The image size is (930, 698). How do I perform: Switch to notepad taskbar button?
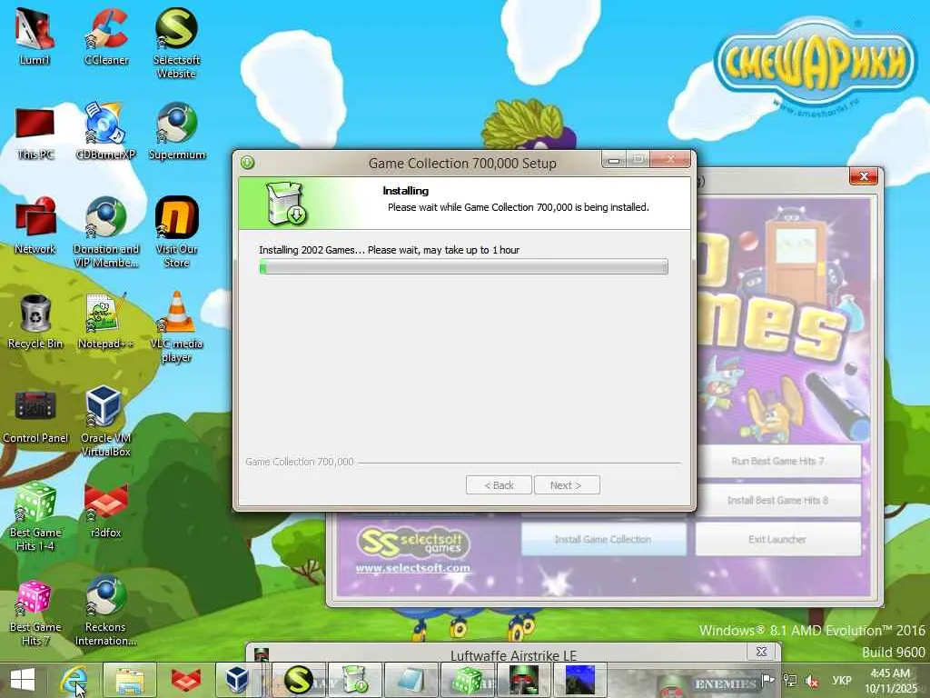[x=411, y=680]
